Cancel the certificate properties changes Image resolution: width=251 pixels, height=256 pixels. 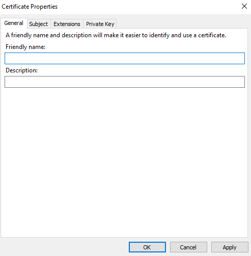(x=188, y=247)
